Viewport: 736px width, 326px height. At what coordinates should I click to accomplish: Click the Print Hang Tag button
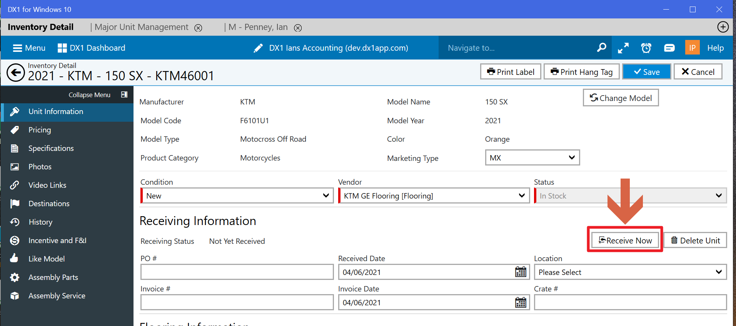(x=581, y=72)
